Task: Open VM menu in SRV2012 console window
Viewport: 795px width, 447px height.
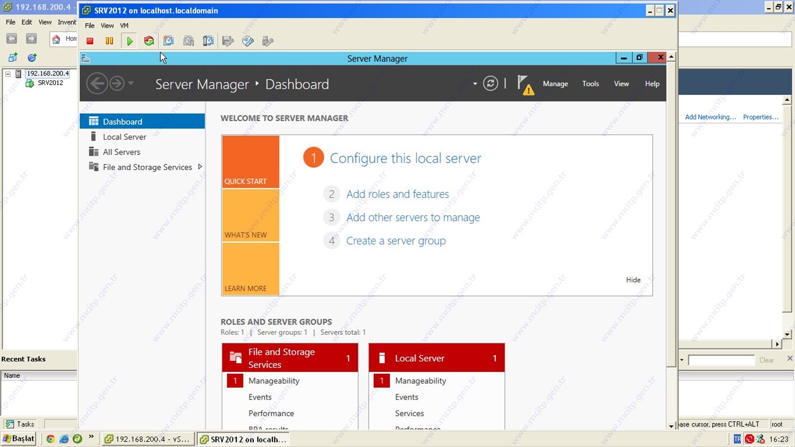Action: 124,26
